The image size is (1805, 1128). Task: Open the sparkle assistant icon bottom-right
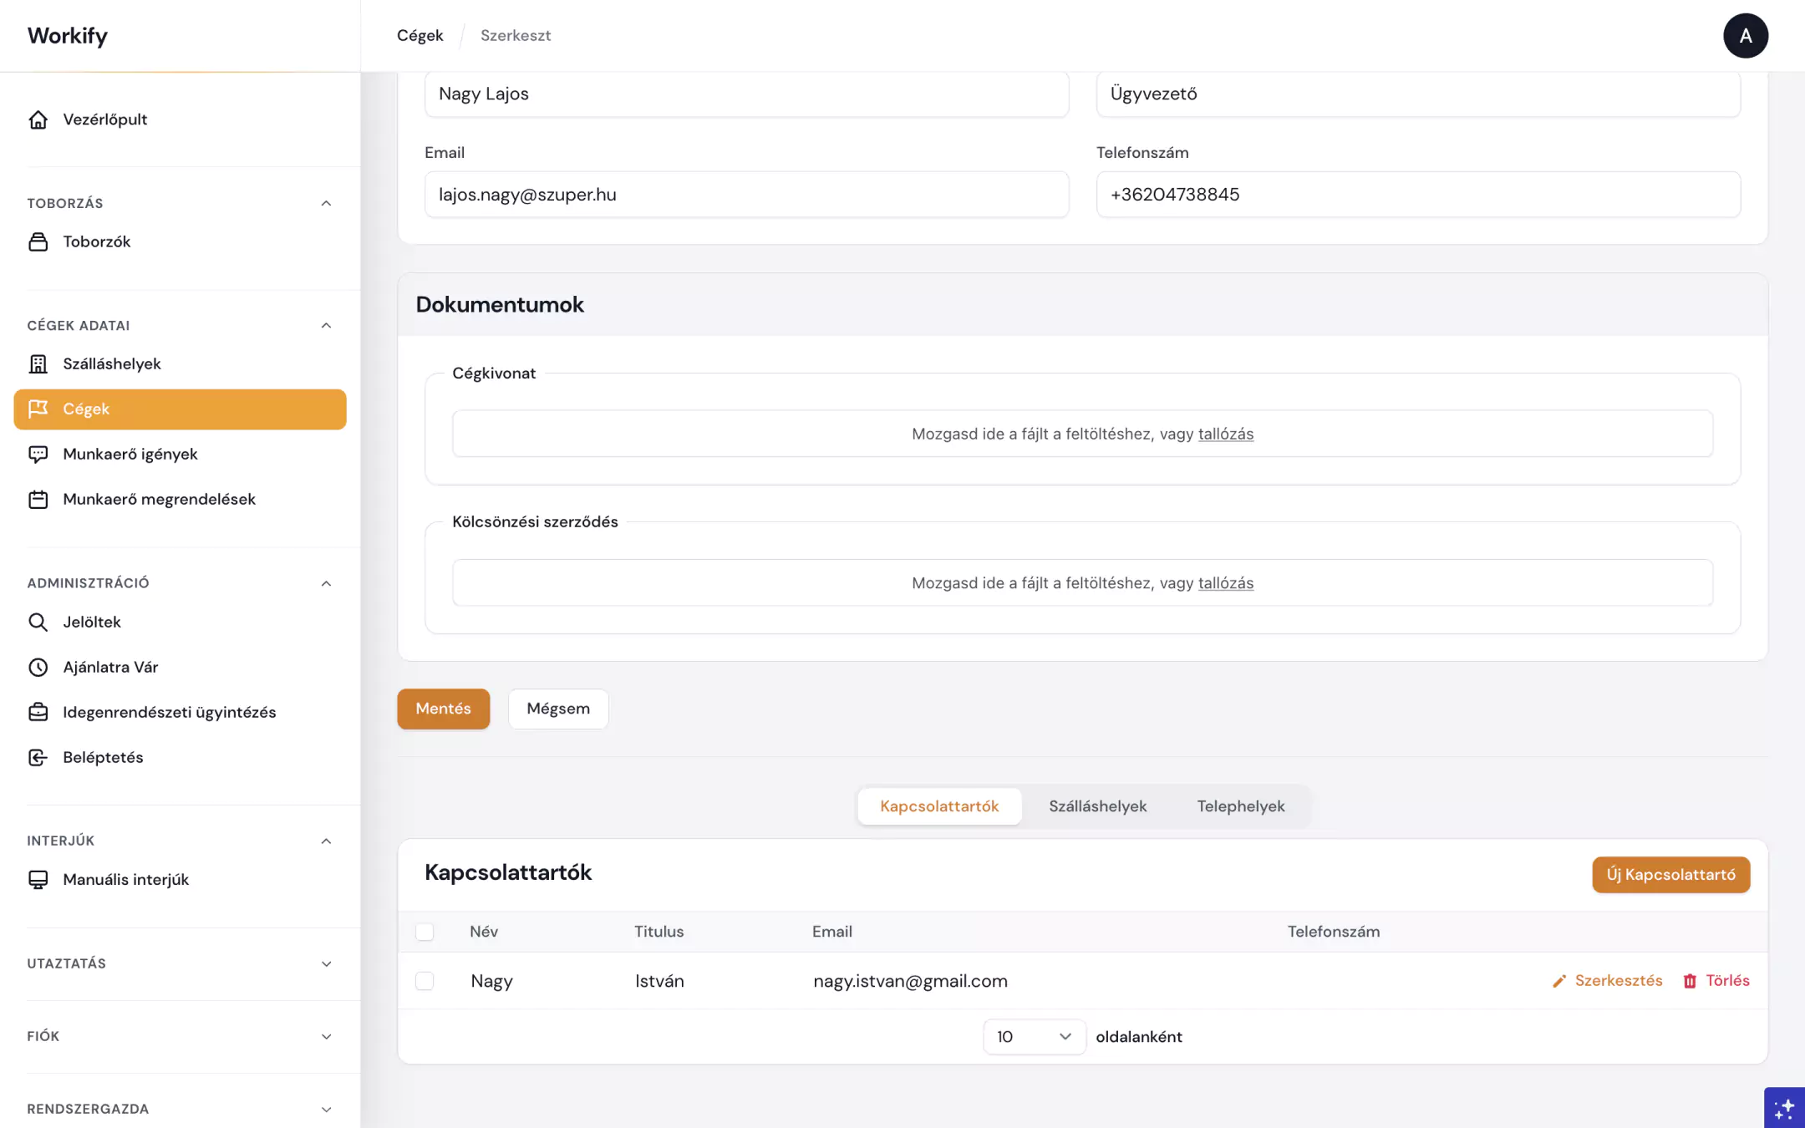(x=1784, y=1108)
